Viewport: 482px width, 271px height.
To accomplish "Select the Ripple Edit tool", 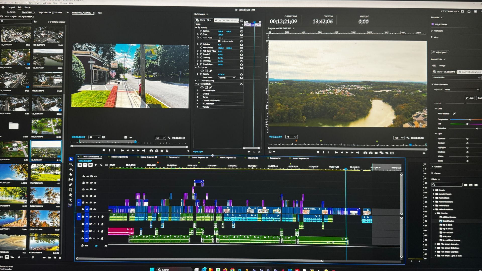I will [x=71, y=169].
